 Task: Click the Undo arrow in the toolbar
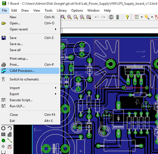coord(97,17)
